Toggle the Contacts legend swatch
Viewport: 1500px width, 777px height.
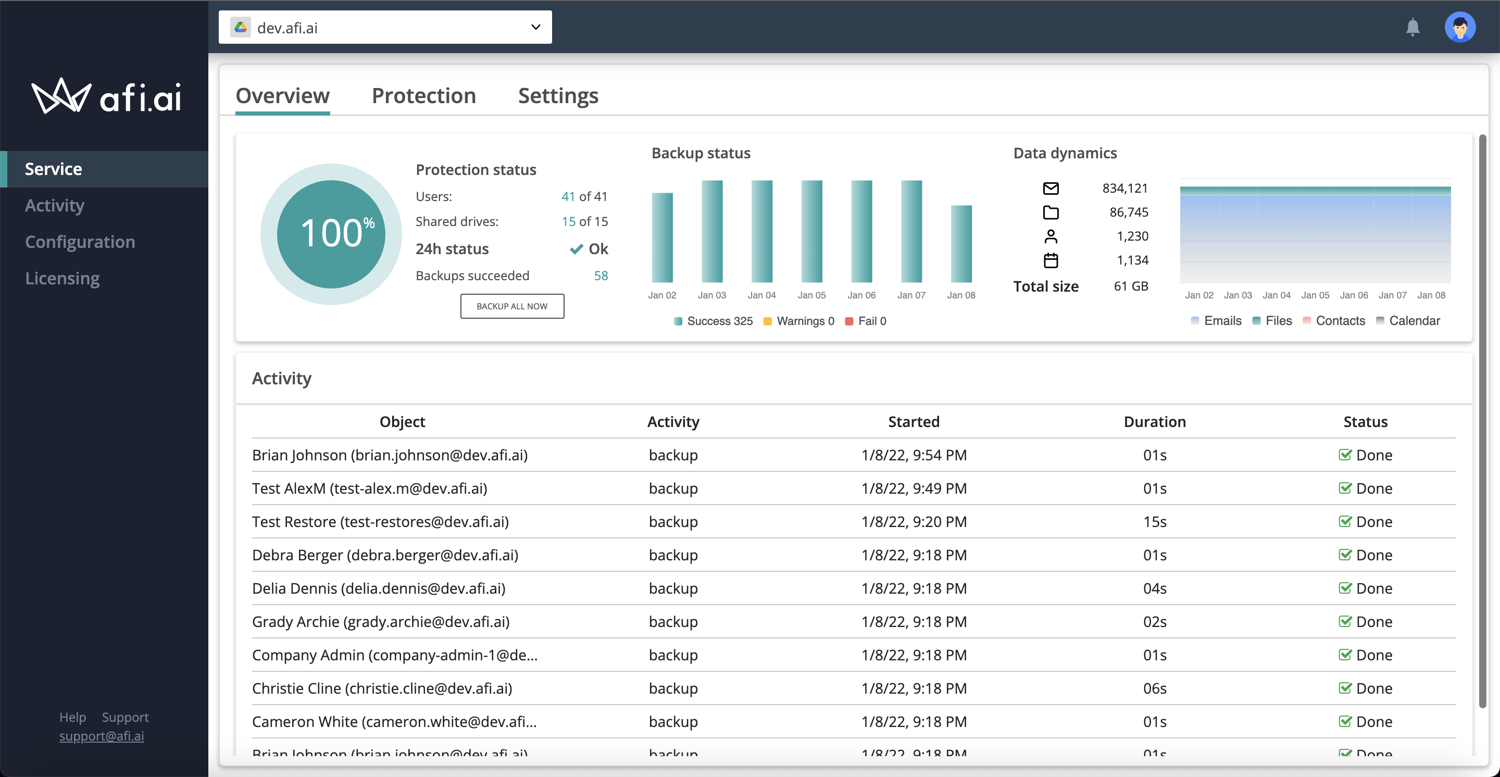point(1307,321)
